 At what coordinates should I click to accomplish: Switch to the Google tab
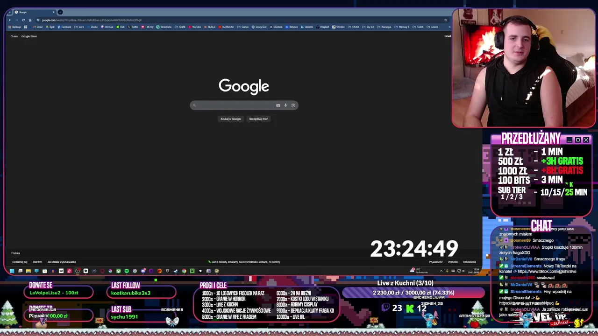34,12
